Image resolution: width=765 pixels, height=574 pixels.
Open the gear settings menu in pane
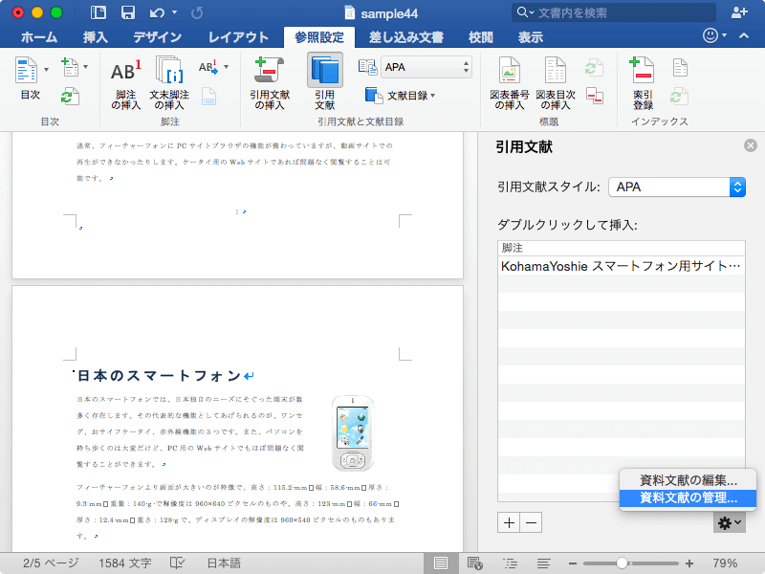click(x=730, y=522)
